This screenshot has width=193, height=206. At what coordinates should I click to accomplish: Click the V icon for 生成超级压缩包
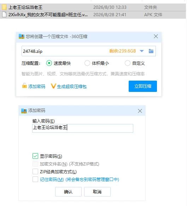(x=53, y=86)
